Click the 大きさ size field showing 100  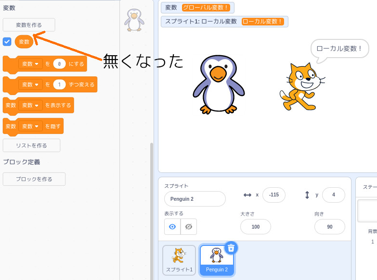click(x=256, y=227)
